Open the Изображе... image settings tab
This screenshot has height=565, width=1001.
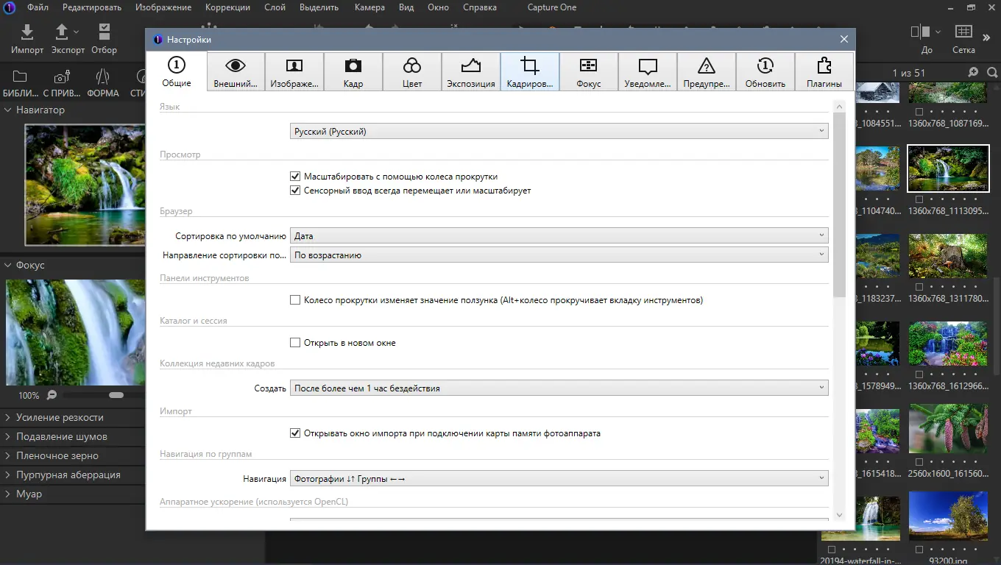pos(294,72)
